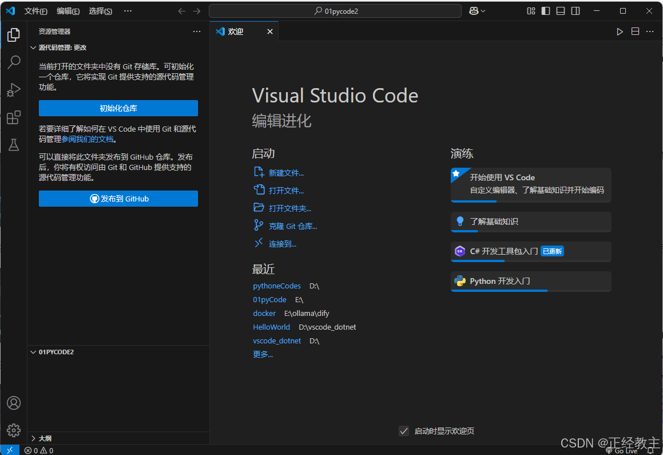Open Run and Debug view

coord(14,90)
